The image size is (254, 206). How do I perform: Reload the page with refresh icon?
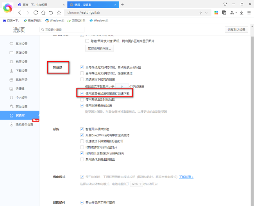click(x=36, y=12)
